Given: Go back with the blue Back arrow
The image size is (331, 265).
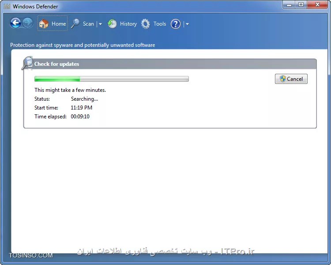Looking at the screenshot, I should point(15,23).
